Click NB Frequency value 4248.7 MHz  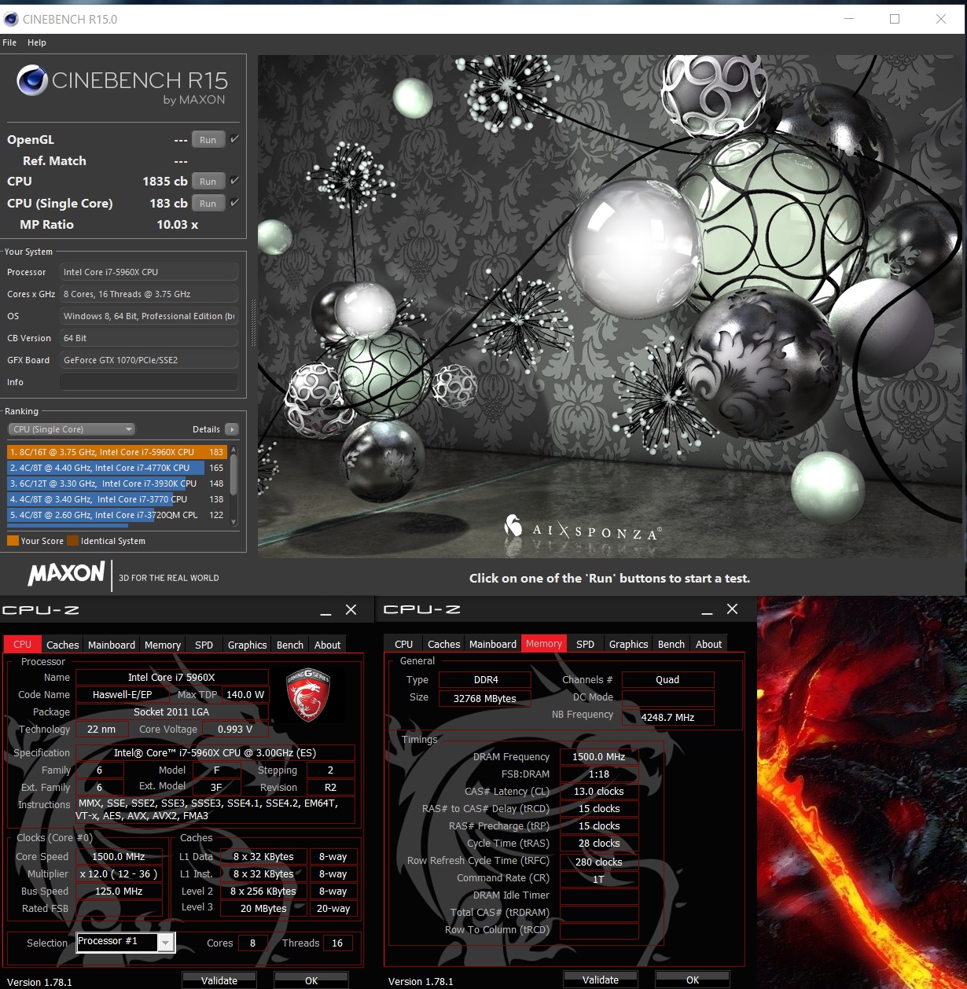coord(667,717)
